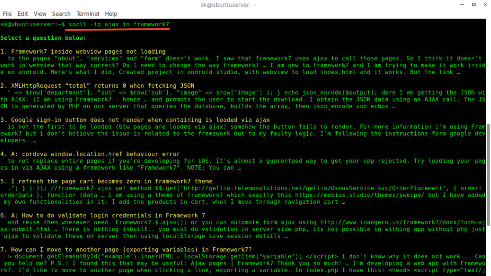Open the Help menu
Image resolution: width=491 pixels, height=276 pixels.
tap(111, 14)
